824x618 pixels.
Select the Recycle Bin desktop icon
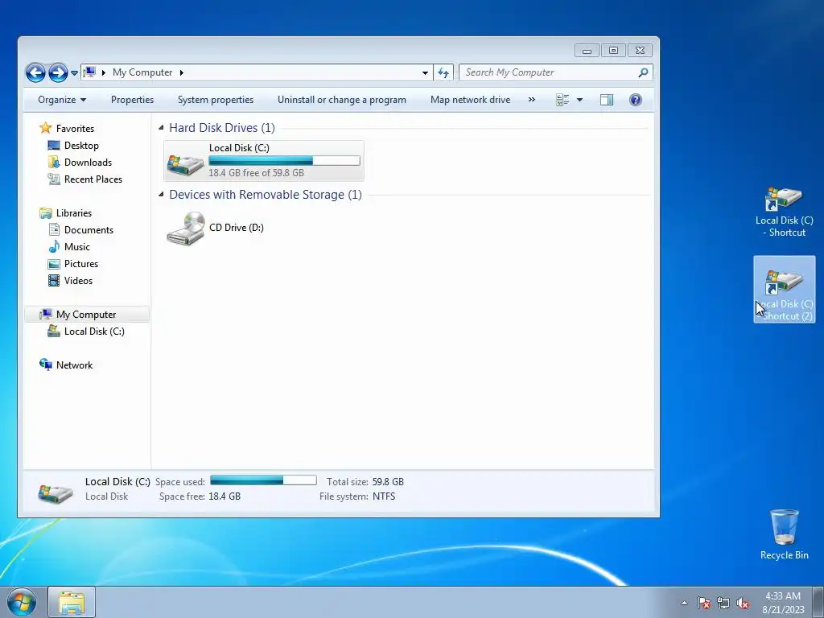coord(784,534)
